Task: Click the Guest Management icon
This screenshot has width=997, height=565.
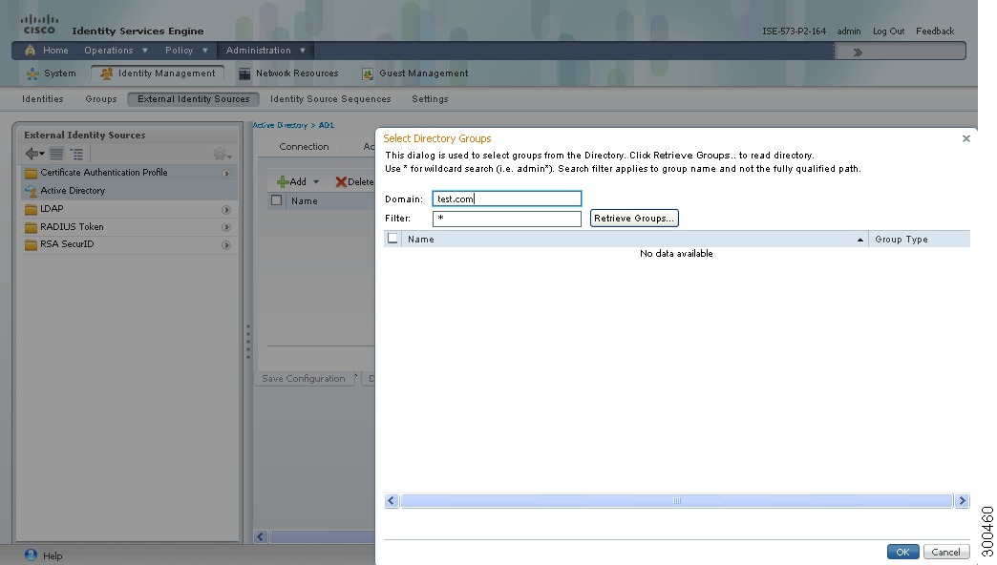Action: click(368, 73)
